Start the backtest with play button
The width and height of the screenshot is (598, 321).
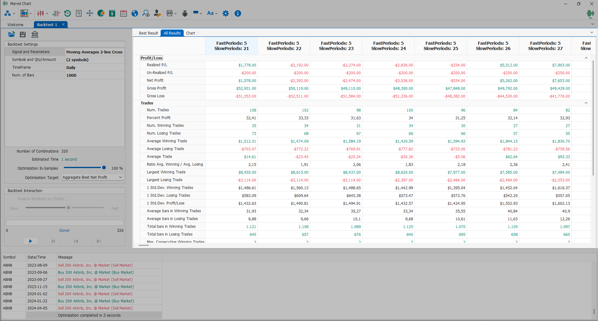[x=31, y=241]
